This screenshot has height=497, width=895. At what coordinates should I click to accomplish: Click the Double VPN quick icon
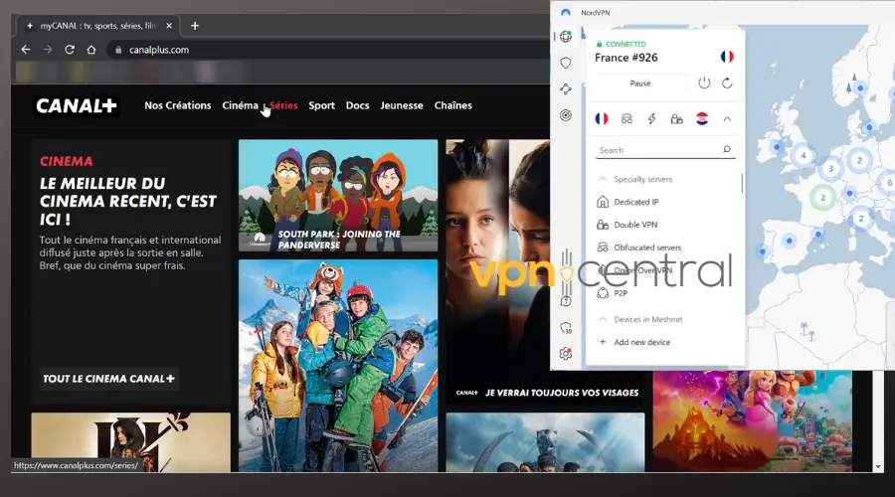(677, 118)
